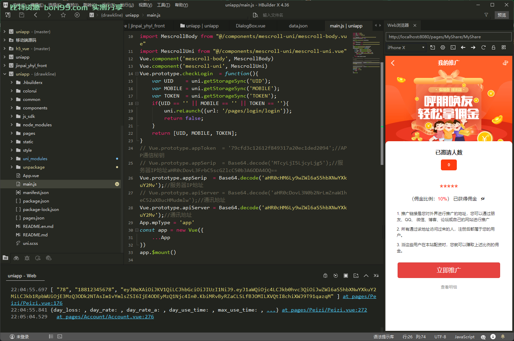Click the console debug bug icon
514x341 pixels.
click(325, 276)
